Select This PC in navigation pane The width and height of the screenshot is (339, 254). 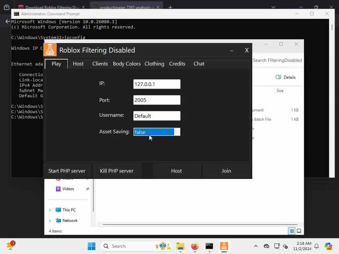click(x=66, y=210)
